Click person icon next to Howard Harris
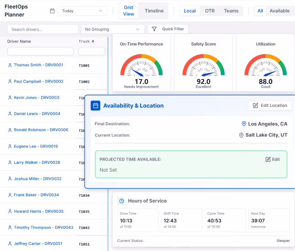Screen dimensions: 295x251 click(10, 211)
